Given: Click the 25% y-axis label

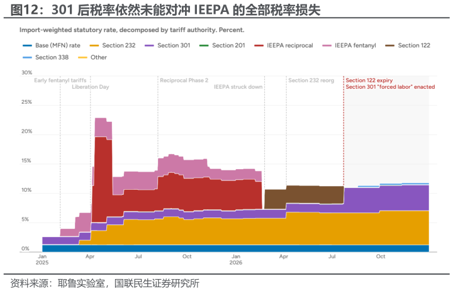Looking at the screenshot, I should [x=26, y=102].
